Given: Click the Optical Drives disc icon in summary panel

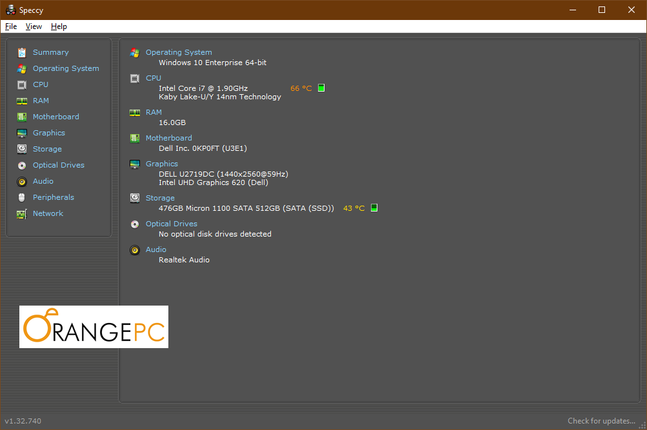Looking at the screenshot, I should click(135, 224).
